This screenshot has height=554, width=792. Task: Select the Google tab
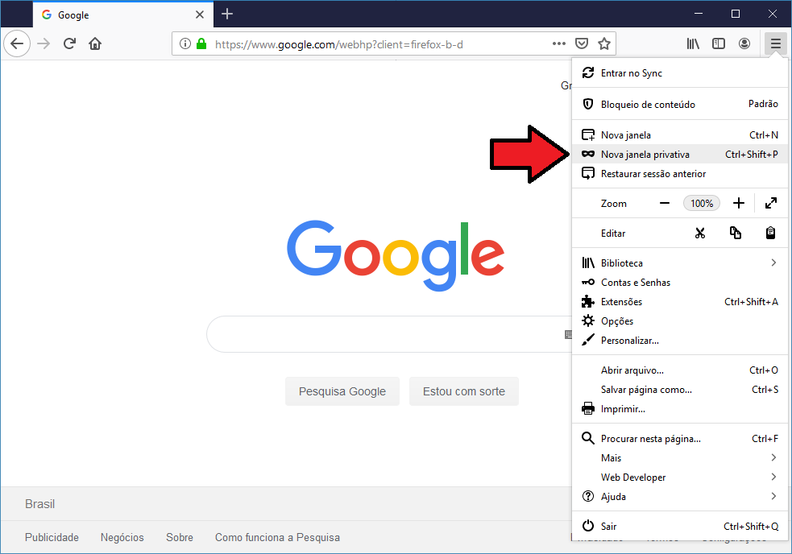(x=123, y=14)
